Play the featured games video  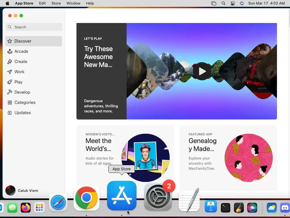pyautogui.click(x=202, y=71)
